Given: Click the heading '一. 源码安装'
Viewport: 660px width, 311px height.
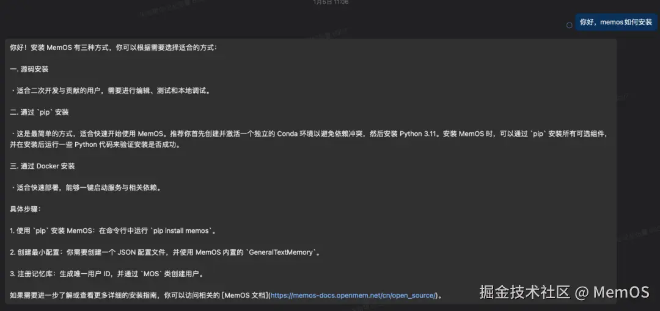Looking at the screenshot, I should point(29,70).
